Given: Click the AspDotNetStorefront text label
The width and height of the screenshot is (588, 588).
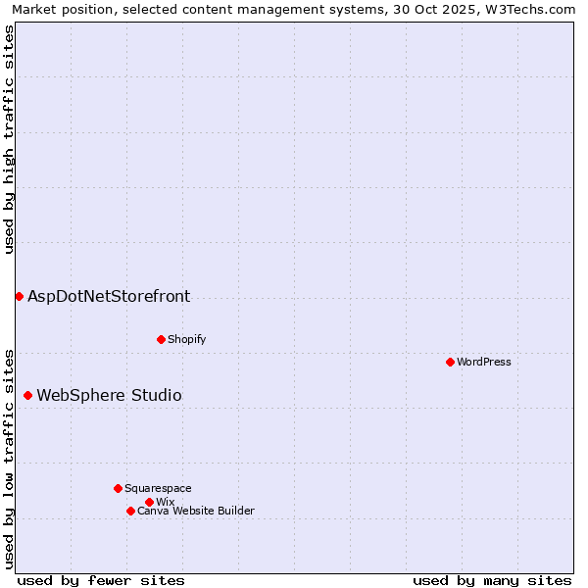Looking at the screenshot, I should (x=109, y=296).
